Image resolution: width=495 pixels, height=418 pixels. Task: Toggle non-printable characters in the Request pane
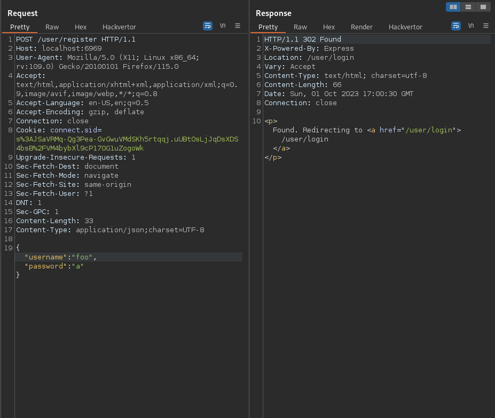pos(223,26)
